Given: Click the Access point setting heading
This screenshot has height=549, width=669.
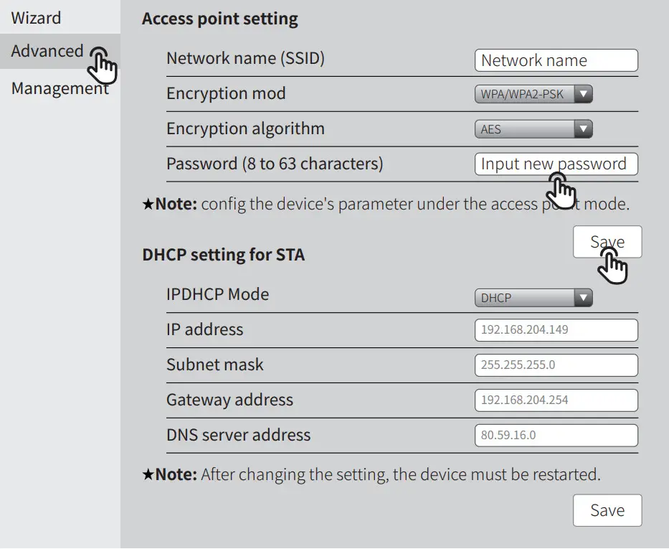Looking at the screenshot, I should [220, 19].
